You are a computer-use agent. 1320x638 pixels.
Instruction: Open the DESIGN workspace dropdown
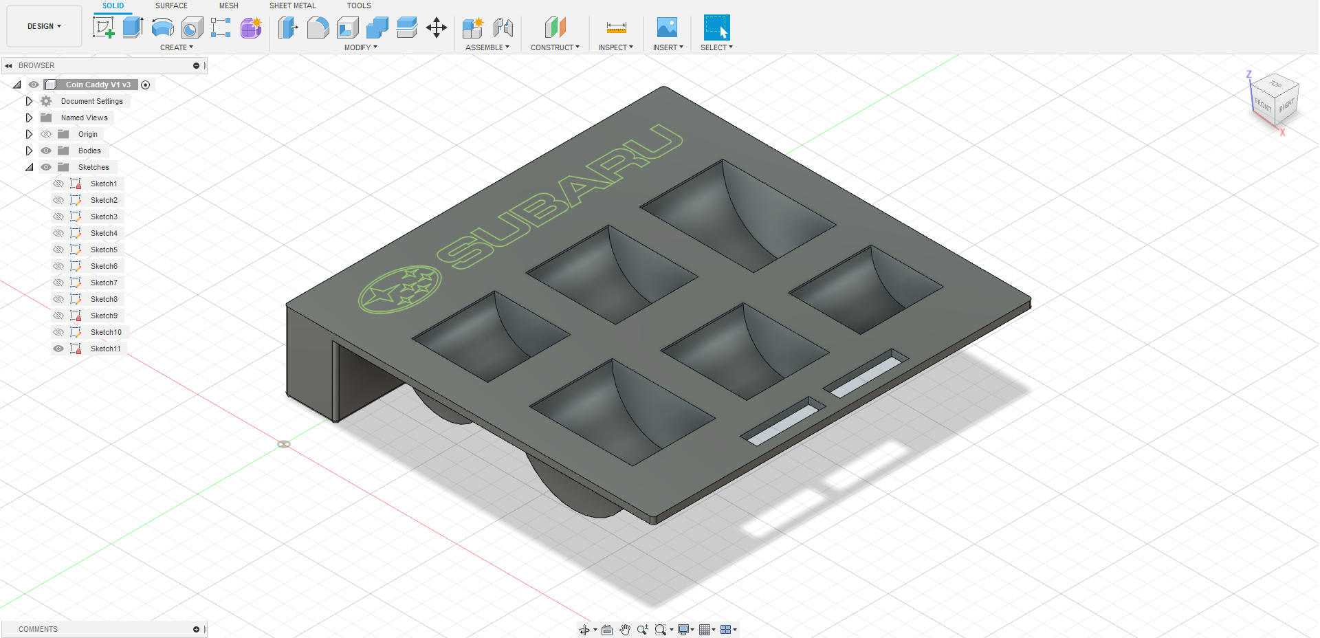[44, 26]
